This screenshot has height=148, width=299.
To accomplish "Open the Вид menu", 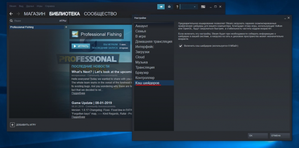I will click(21, 6).
